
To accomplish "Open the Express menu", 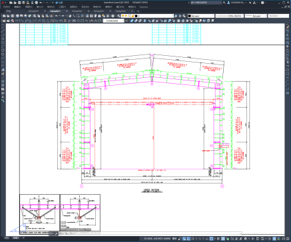I will click(x=144, y=7).
